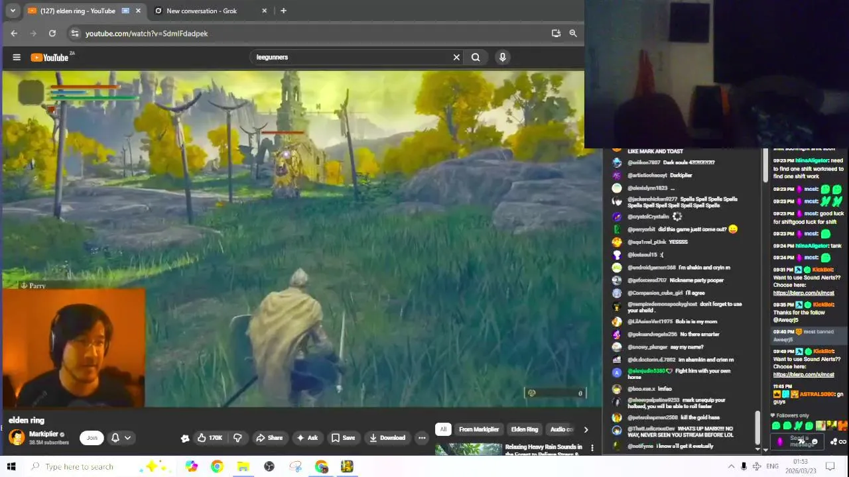The height and width of the screenshot is (477, 849).
Task: Select the From Markiplier chip
Action: [479, 429]
